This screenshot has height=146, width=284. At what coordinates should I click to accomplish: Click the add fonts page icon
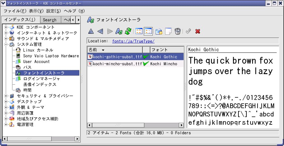click(168, 31)
